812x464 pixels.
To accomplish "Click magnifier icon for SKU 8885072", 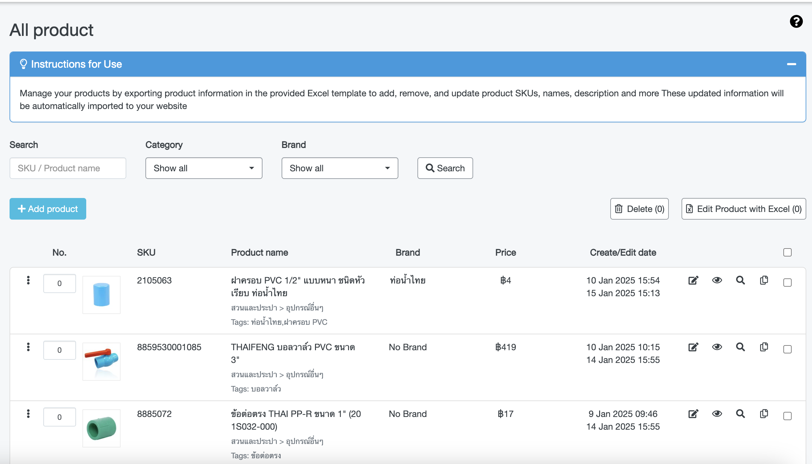I will click(740, 414).
